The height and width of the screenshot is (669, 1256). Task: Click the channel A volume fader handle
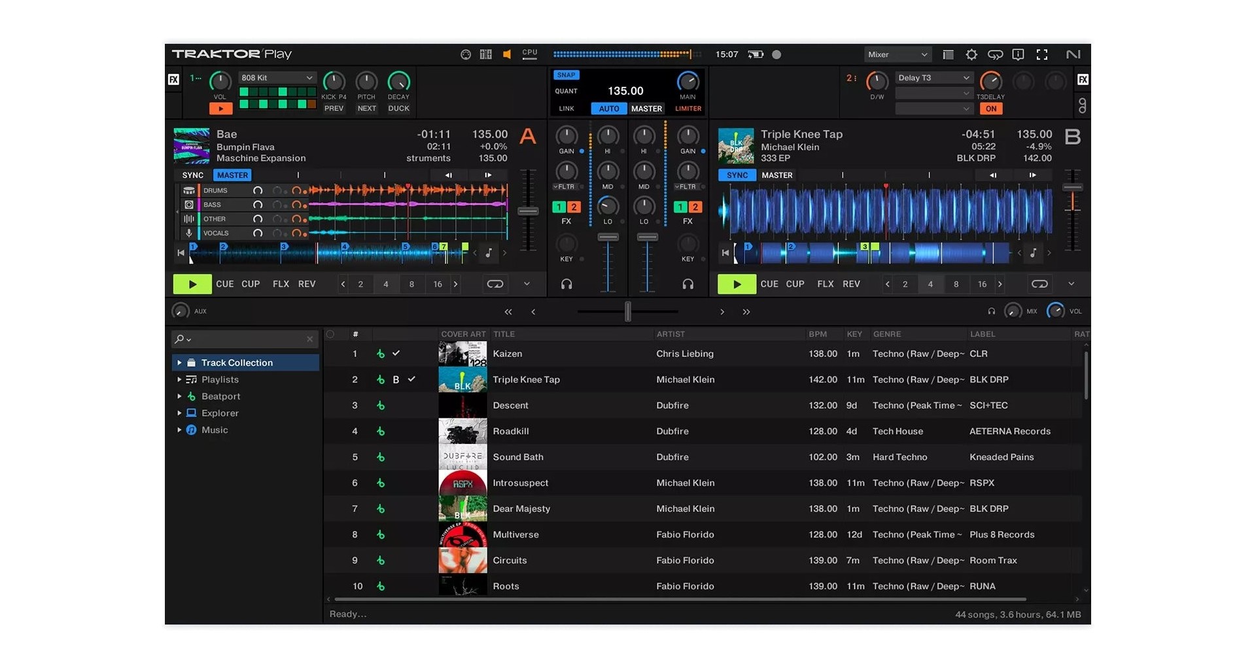[608, 237]
